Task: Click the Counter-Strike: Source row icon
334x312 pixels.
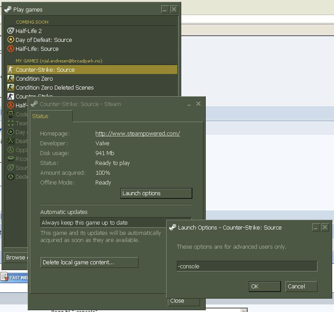Action: click(x=11, y=70)
